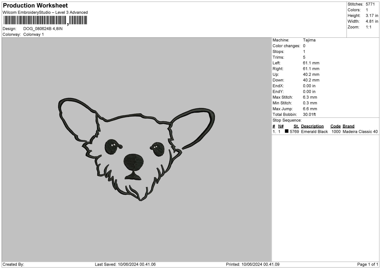This screenshot has height=269, width=381.
Task: Click the Zoom value 1:1
Action: click(x=369, y=27)
